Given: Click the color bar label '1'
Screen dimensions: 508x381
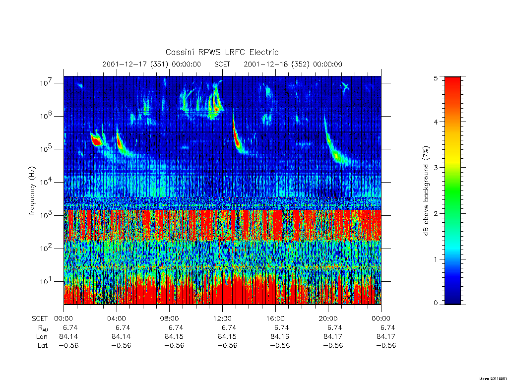Looking at the screenshot, I should click(436, 259).
